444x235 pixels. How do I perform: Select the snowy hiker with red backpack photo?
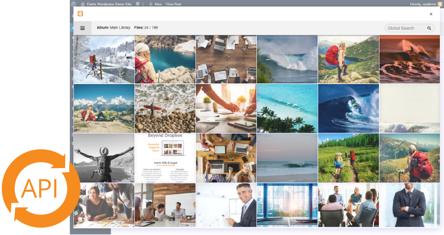point(104,59)
